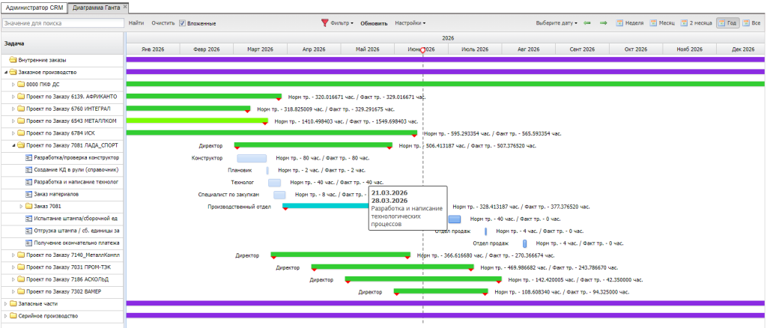Click folder icon of Запасные части

[x=13, y=303]
